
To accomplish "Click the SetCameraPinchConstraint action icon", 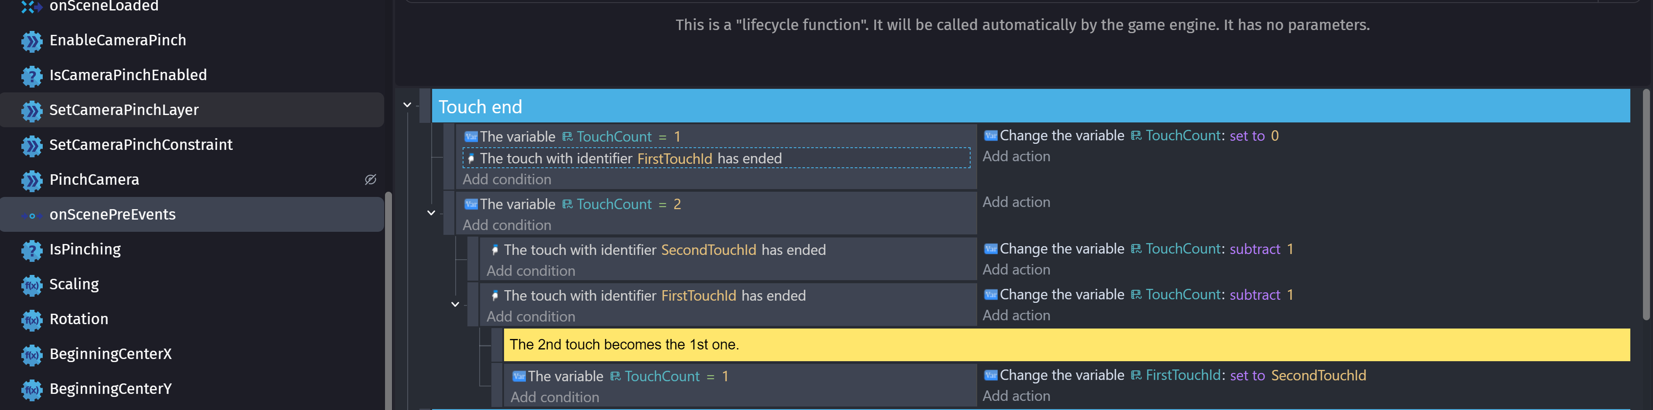I will pos(31,146).
